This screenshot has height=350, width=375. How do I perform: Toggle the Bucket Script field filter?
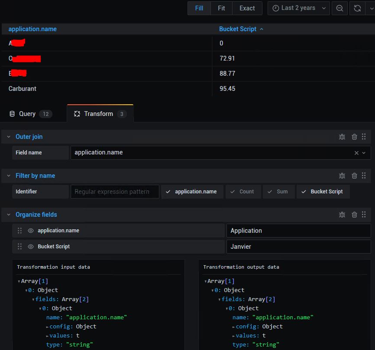323,192
